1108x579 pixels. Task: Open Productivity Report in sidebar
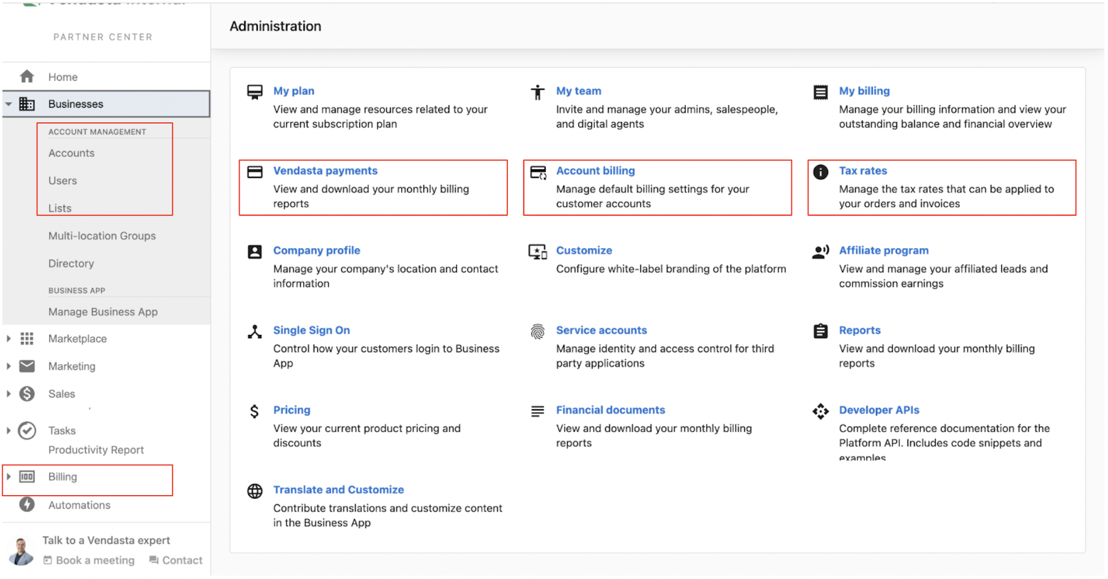[x=96, y=450]
